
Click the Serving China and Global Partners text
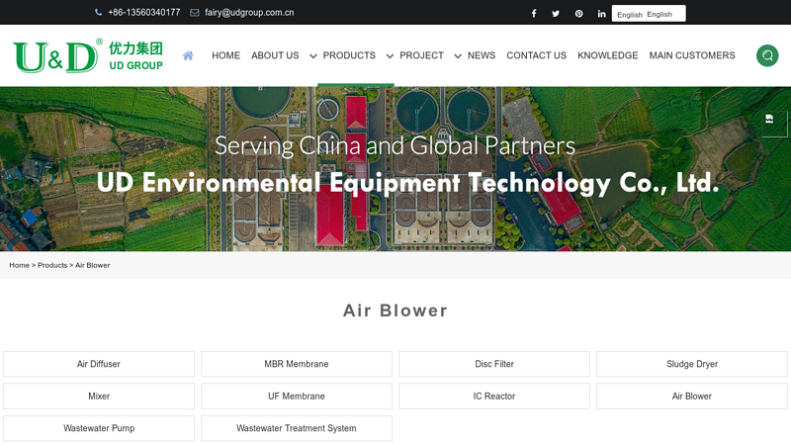click(395, 145)
